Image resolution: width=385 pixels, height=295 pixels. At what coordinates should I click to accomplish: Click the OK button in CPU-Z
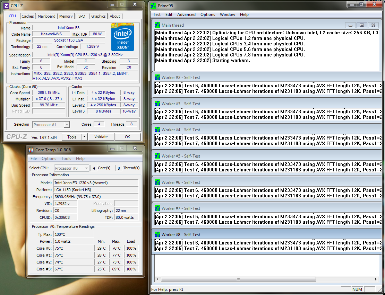(127, 137)
